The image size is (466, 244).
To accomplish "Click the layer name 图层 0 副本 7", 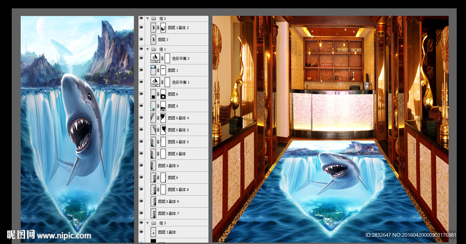I will click(168, 213).
